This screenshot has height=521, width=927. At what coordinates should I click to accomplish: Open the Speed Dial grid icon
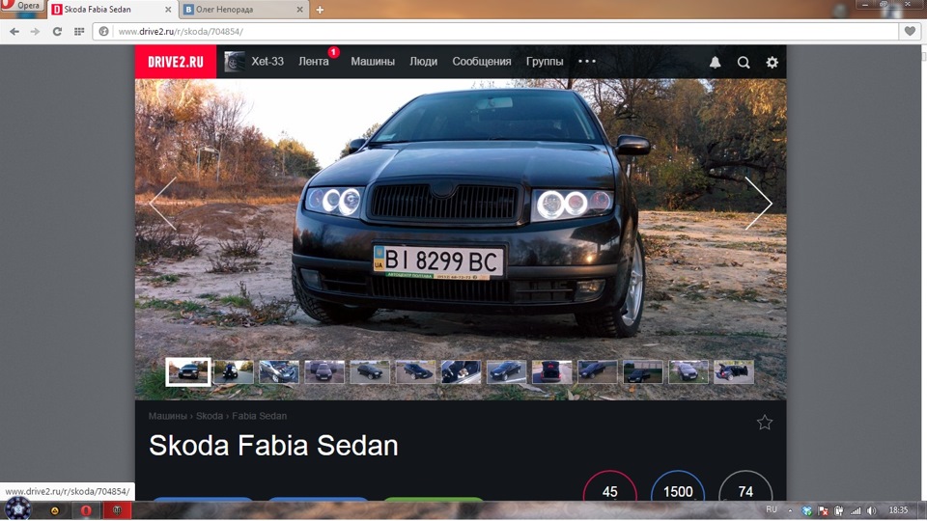(x=79, y=31)
